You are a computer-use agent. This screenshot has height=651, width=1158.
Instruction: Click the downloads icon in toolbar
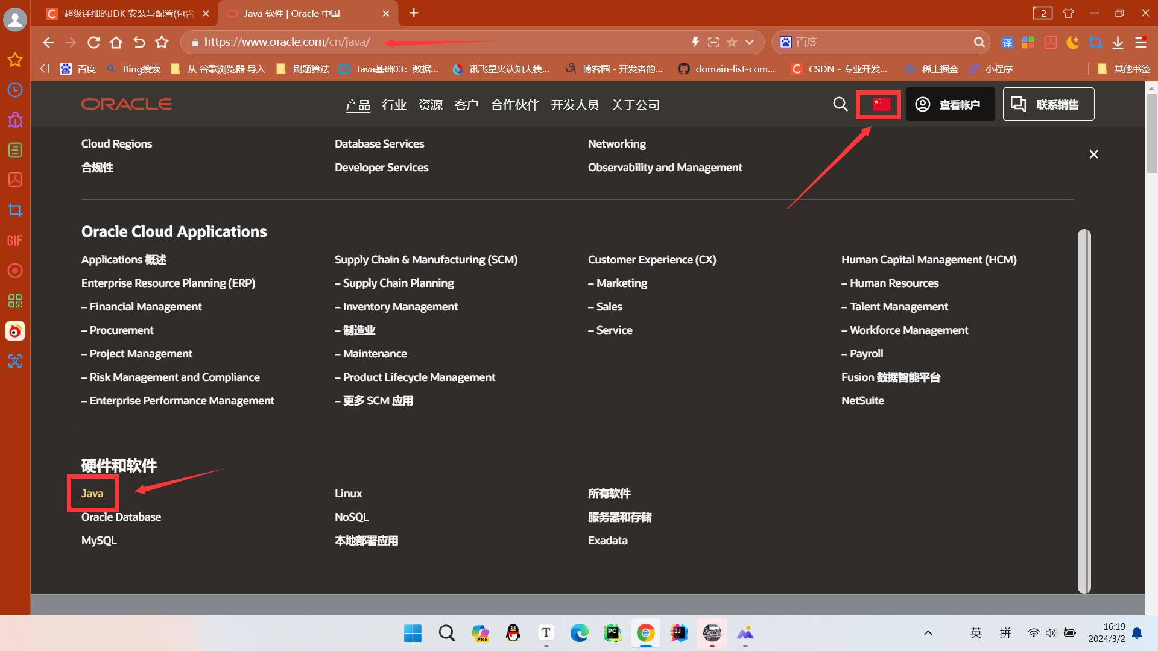pyautogui.click(x=1118, y=42)
